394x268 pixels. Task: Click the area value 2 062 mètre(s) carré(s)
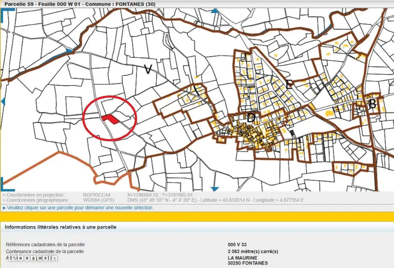pyautogui.click(x=253, y=251)
